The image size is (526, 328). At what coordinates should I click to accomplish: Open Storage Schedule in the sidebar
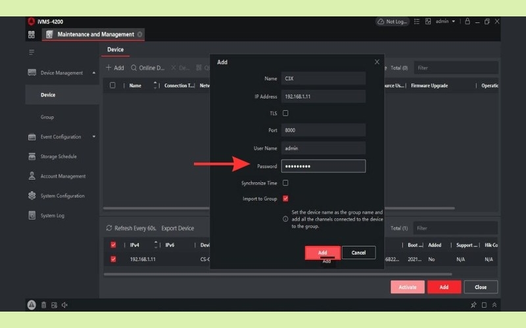(x=59, y=157)
